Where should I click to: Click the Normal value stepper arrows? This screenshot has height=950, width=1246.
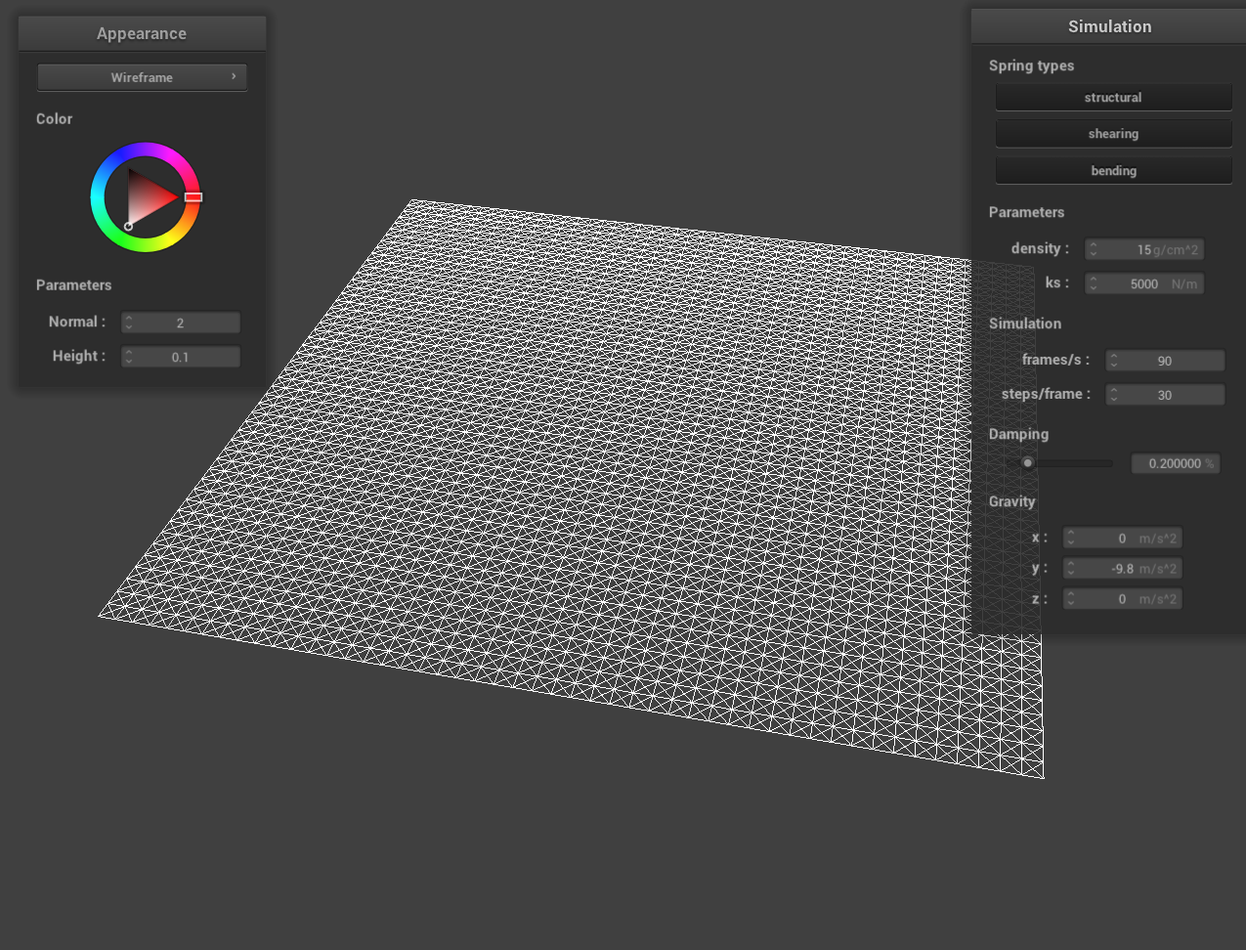click(129, 323)
